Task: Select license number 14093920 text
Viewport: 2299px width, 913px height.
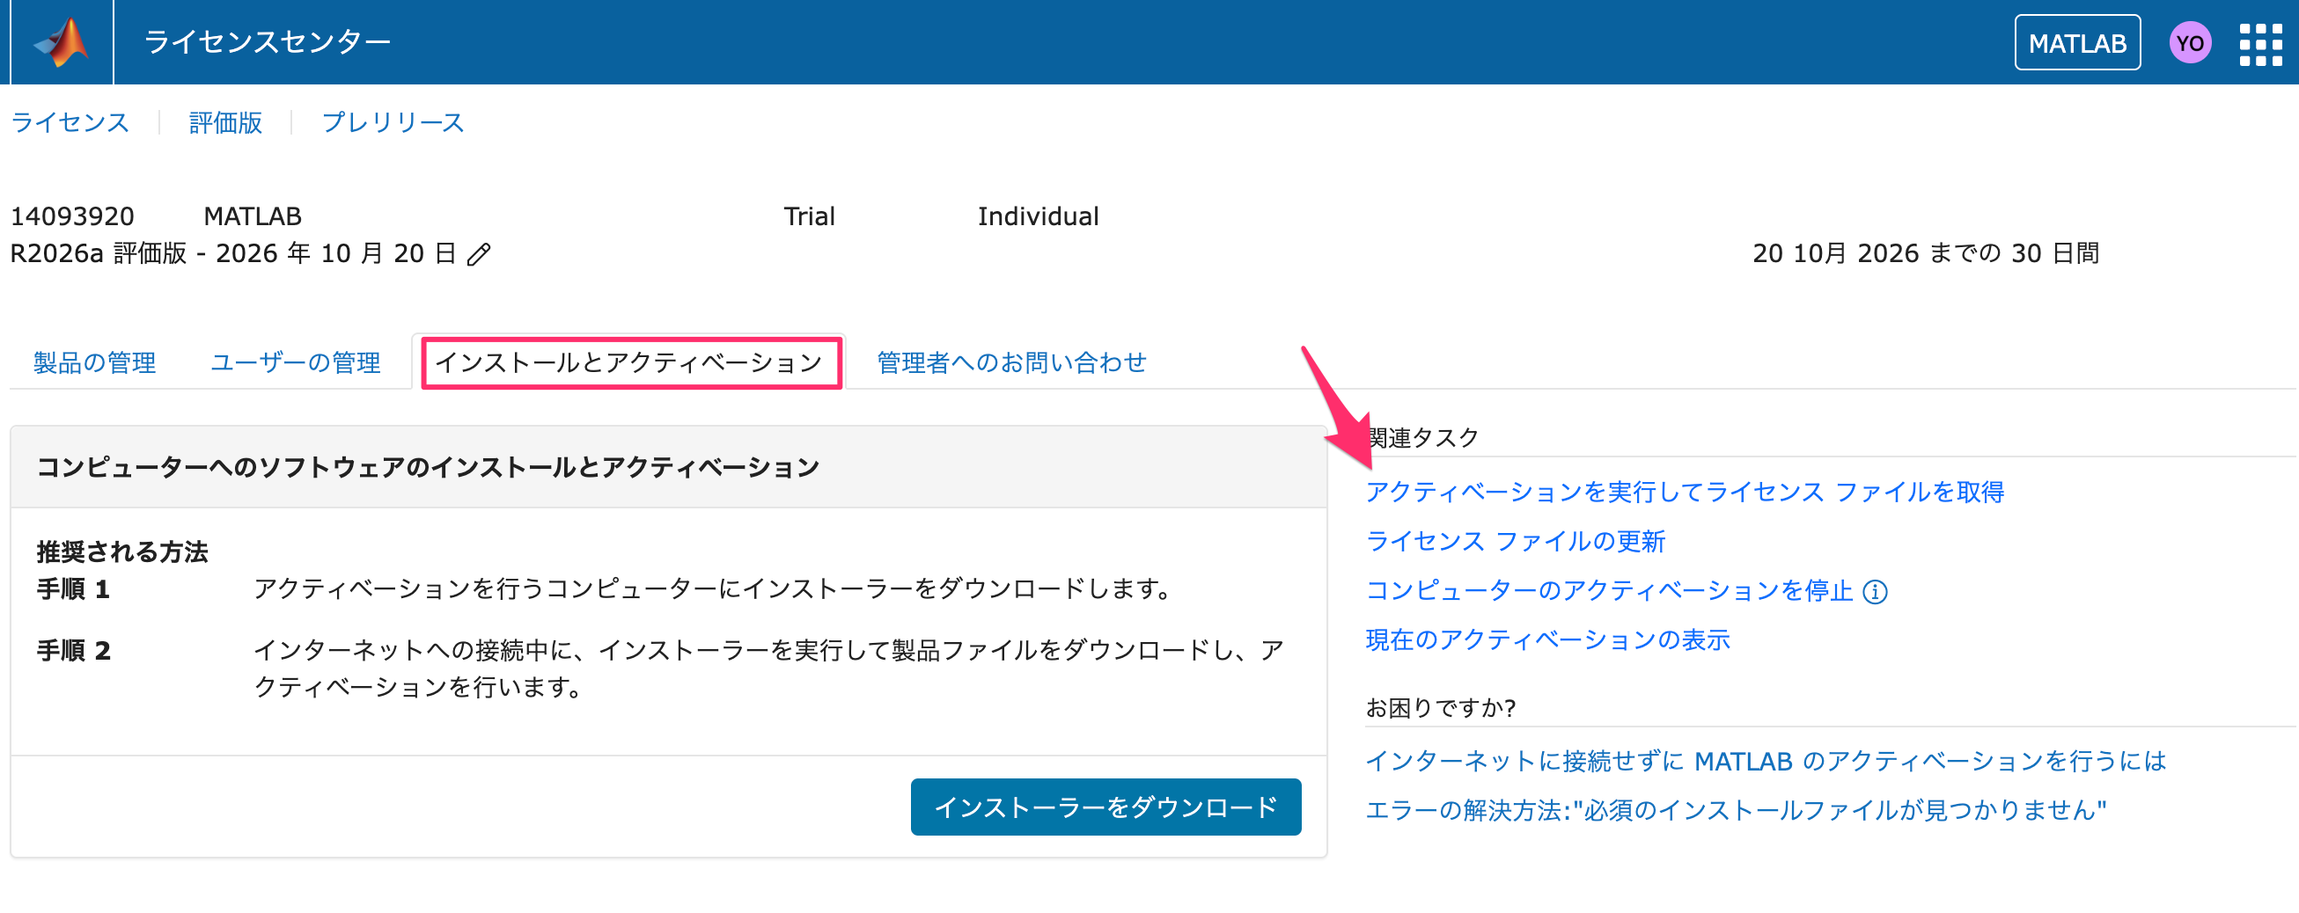Action: click(72, 215)
